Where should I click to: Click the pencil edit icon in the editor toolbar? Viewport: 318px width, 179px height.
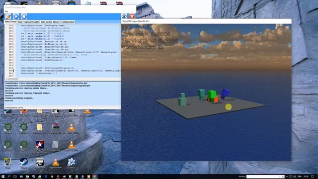(x=8, y=16)
